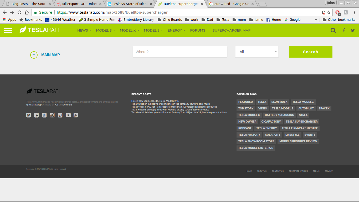This screenshot has height=202, width=359.
Task: Expand the Model S dropdown menu
Action: click(105, 31)
